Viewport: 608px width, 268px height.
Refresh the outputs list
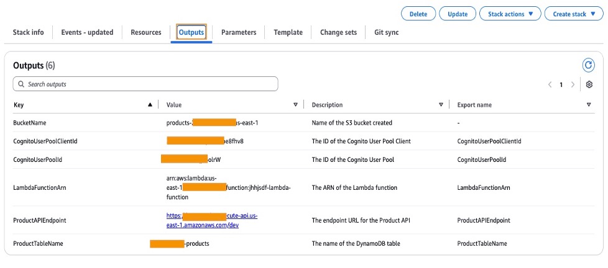pos(588,65)
